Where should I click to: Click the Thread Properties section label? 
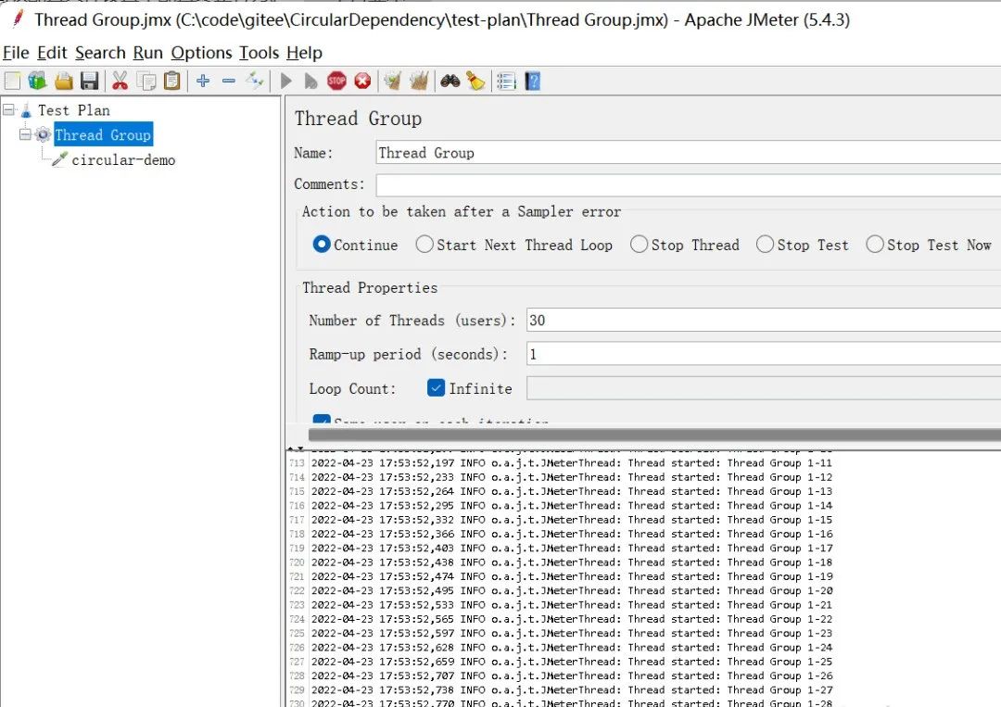coord(370,288)
